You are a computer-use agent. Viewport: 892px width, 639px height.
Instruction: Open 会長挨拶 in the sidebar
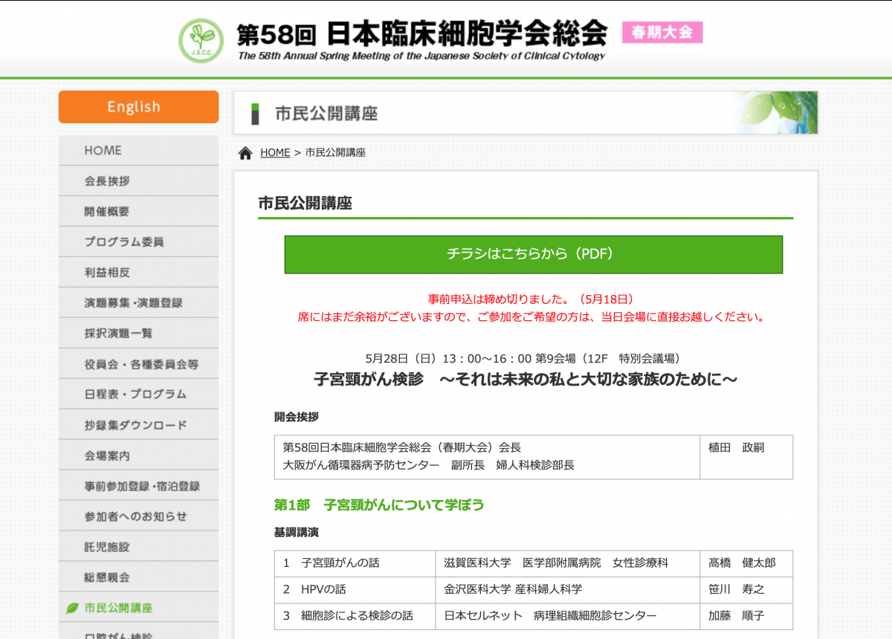pos(138,181)
